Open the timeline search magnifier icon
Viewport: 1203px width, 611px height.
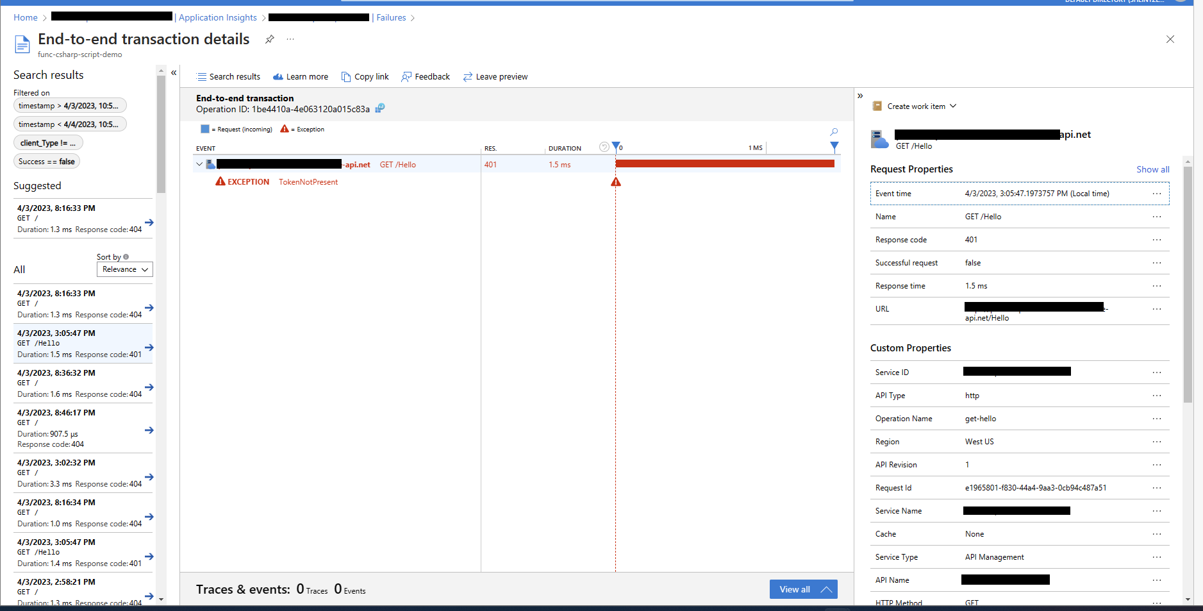click(x=834, y=131)
